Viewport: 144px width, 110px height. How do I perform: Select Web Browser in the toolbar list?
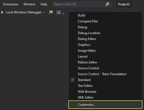105,92
